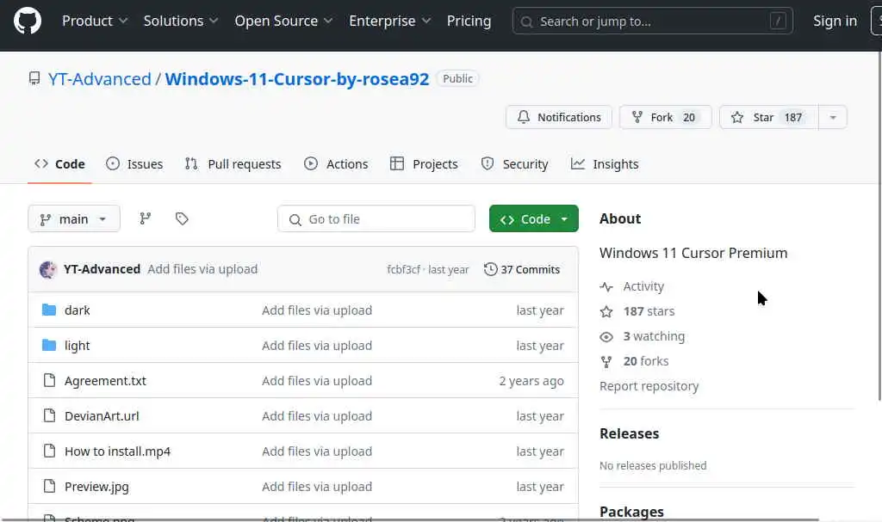Screen dimensions: 882x522
Task: Go to the Pull requests tab
Action: coord(233,164)
